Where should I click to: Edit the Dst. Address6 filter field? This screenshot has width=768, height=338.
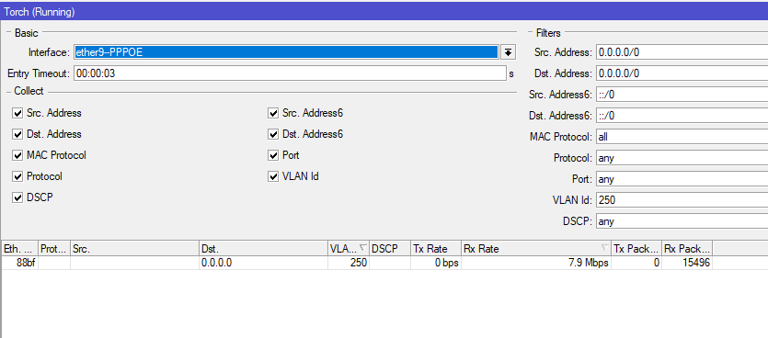tap(682, 116)
